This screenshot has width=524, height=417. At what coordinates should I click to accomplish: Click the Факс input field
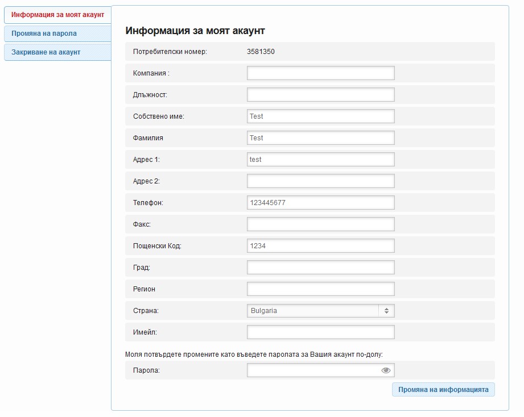(320, 224)
